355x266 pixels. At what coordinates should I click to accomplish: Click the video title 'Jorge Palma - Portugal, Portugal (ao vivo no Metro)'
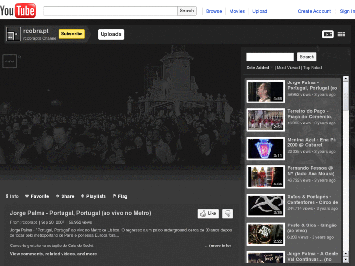[x=81, y=213]
